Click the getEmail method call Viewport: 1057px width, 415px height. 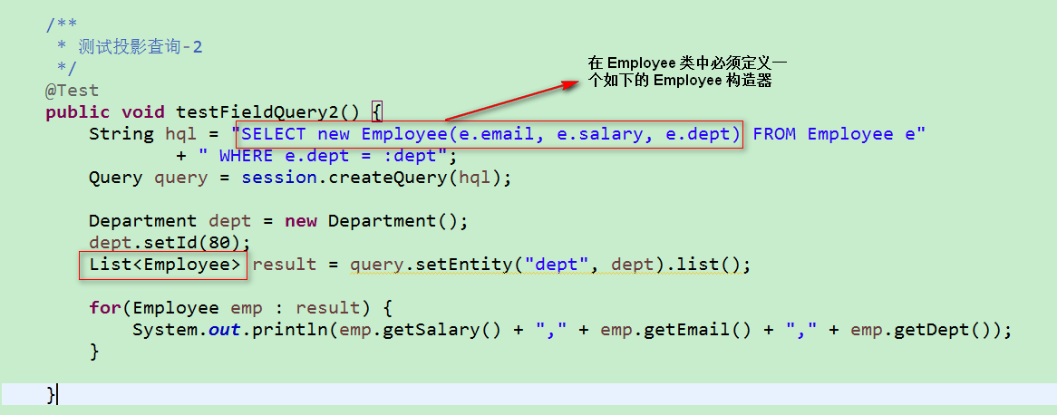[687, 330]
